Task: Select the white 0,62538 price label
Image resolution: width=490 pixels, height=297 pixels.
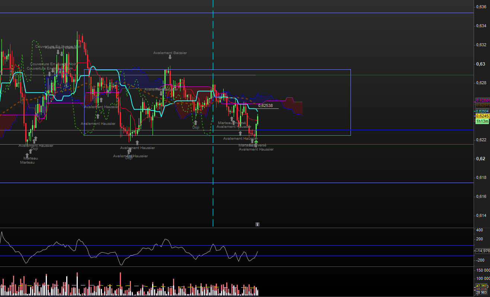Action: [266, 105]
